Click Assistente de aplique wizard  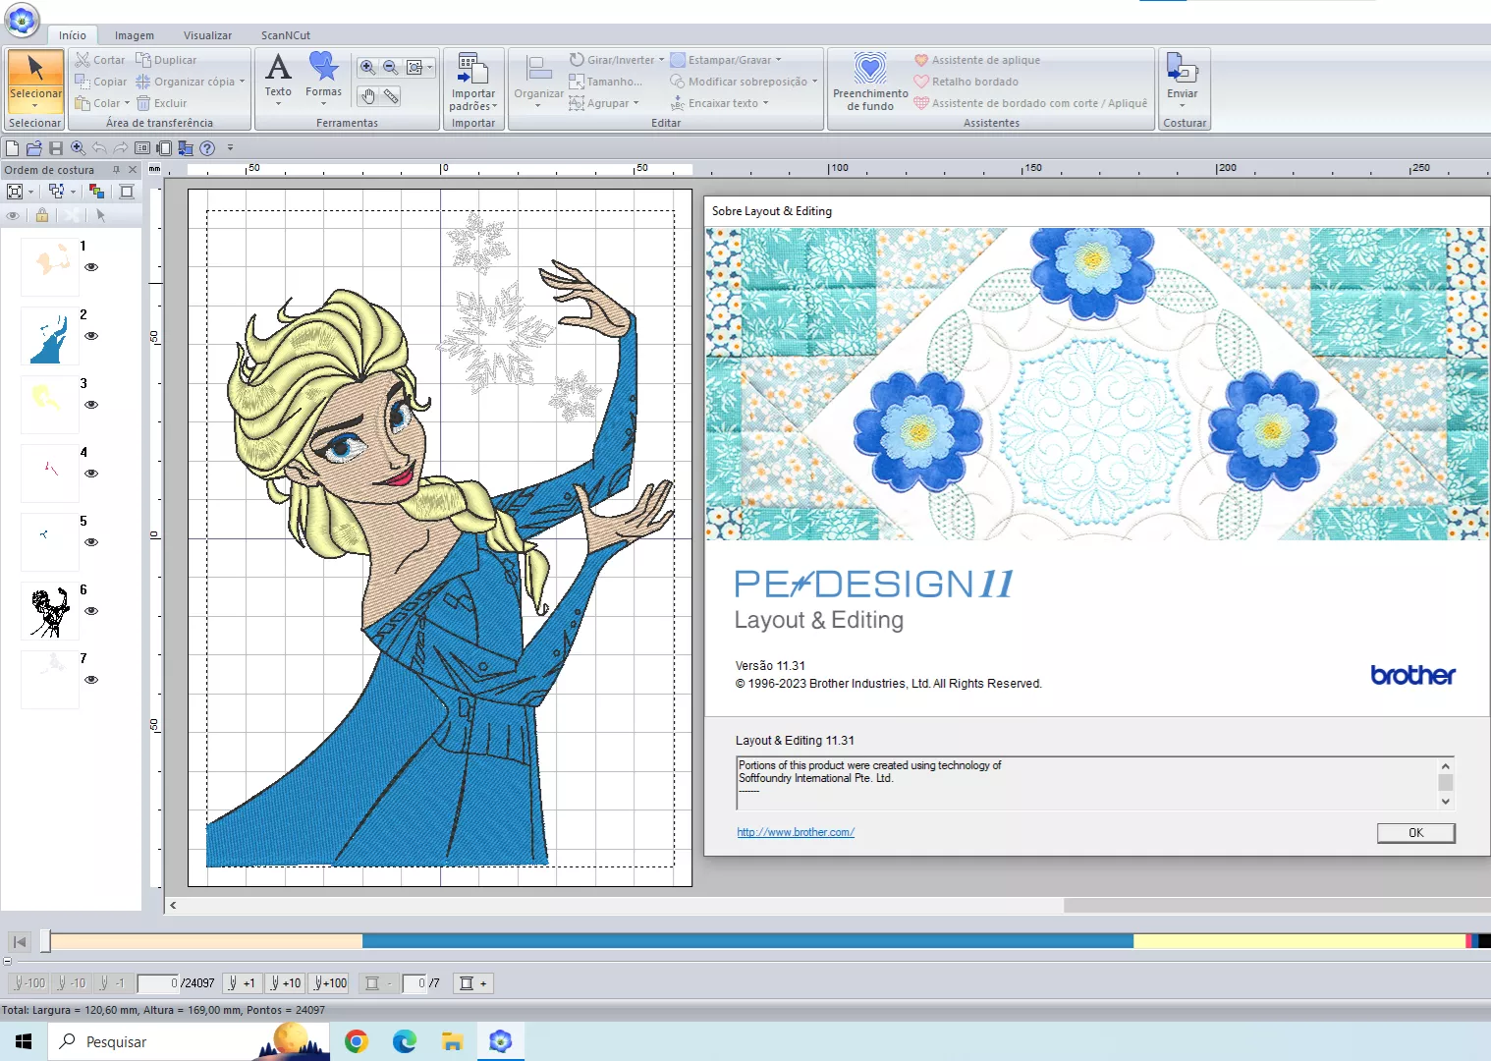tap(977, 60)
